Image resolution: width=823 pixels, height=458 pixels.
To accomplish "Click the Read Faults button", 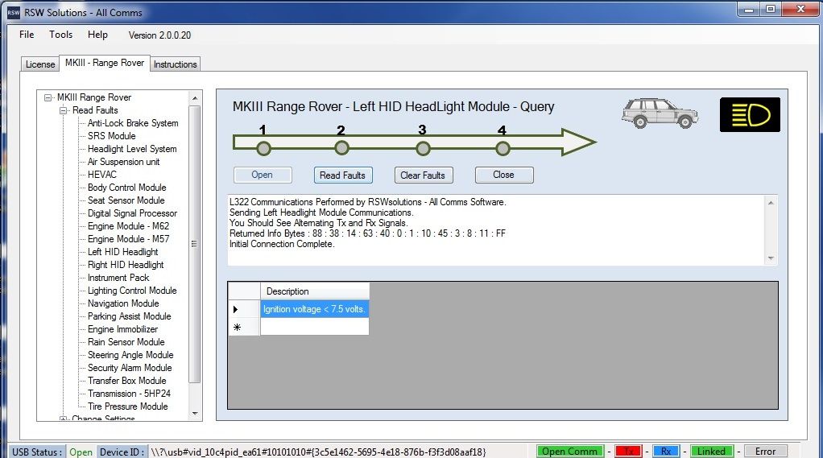I will pyautogui.click(x=343, y=175).
